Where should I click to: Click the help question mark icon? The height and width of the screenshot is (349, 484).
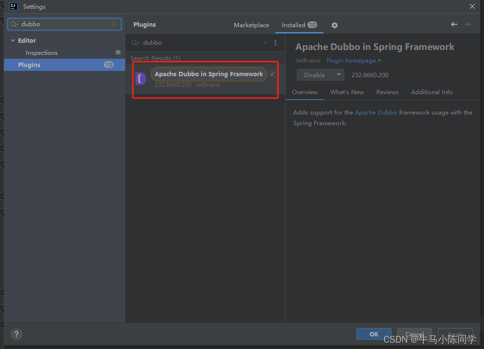click(x=16, y=334)
